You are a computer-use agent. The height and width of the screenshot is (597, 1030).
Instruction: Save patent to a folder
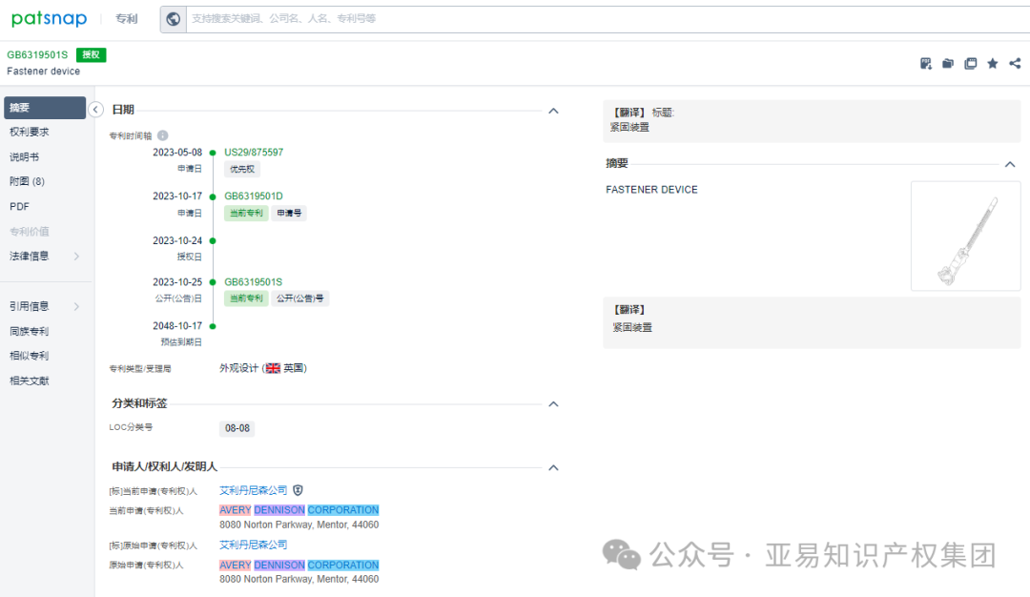point(947,63)
